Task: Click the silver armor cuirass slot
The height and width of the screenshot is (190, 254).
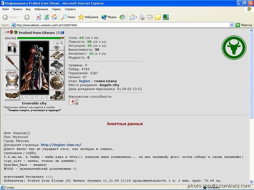Action: click(x=12, y=80)
